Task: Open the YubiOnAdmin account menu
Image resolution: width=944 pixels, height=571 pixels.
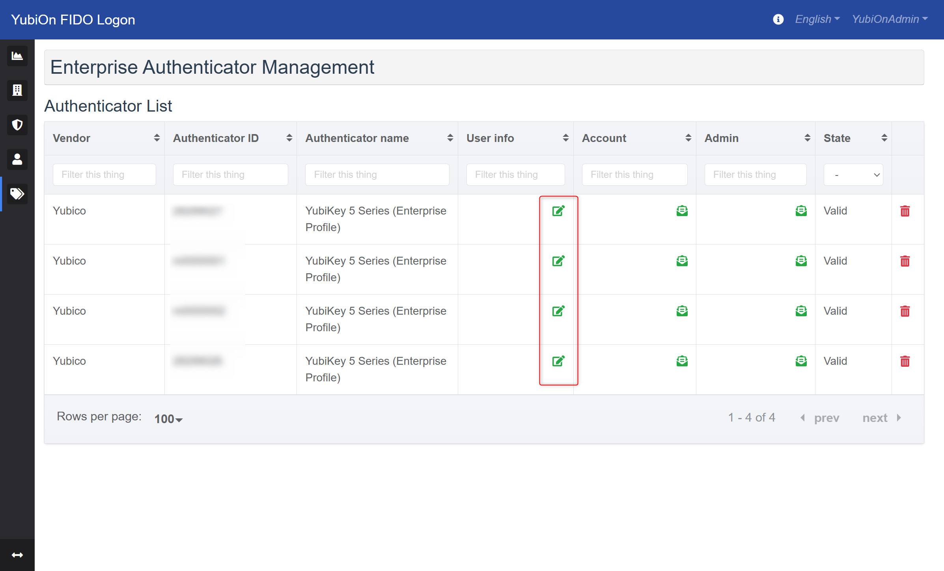Action: pos(890,19)
